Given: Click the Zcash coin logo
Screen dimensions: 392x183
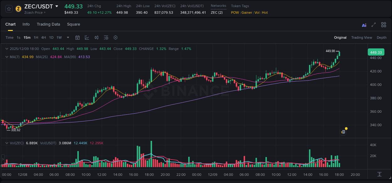Looking at the screenshot, I should pyautogui.click(x=18, y=9).
